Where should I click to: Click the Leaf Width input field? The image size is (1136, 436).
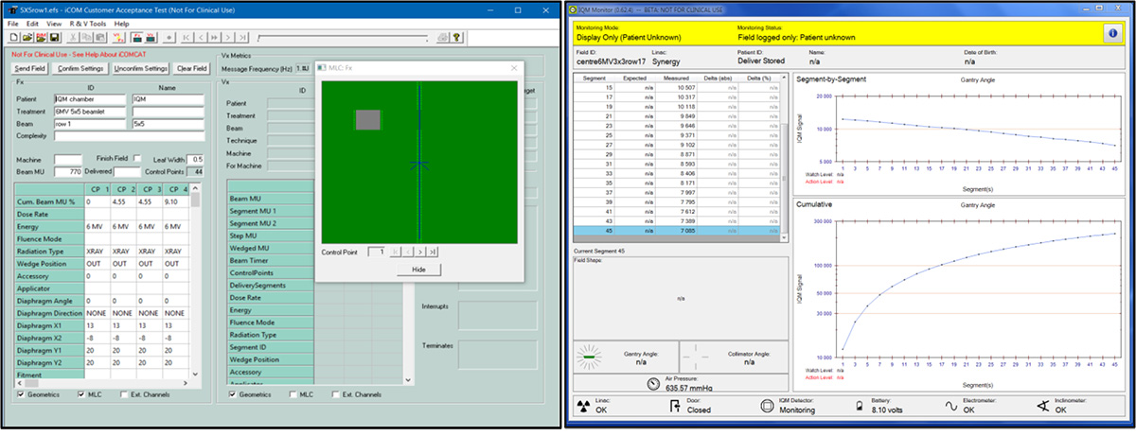coord(196,160)
